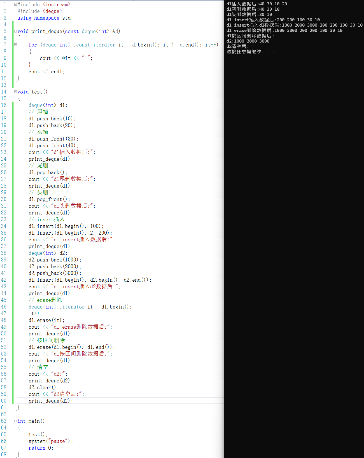Click the '// 清空' comment
The image size is (364, 458).
(x=38, y=367)
